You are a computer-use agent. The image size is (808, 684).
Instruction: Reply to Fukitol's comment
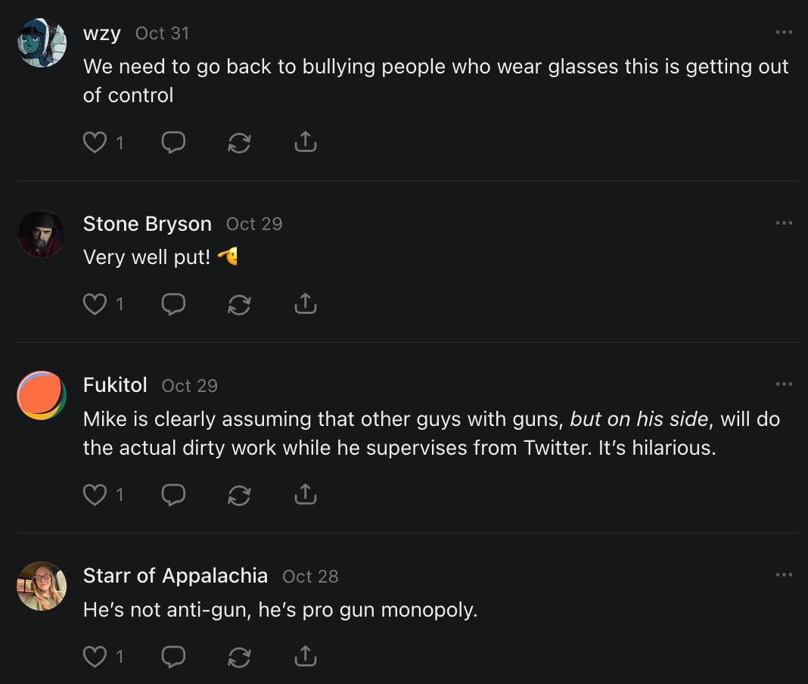tap(173, 495)
